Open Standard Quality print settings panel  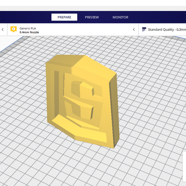click(162, 30)
